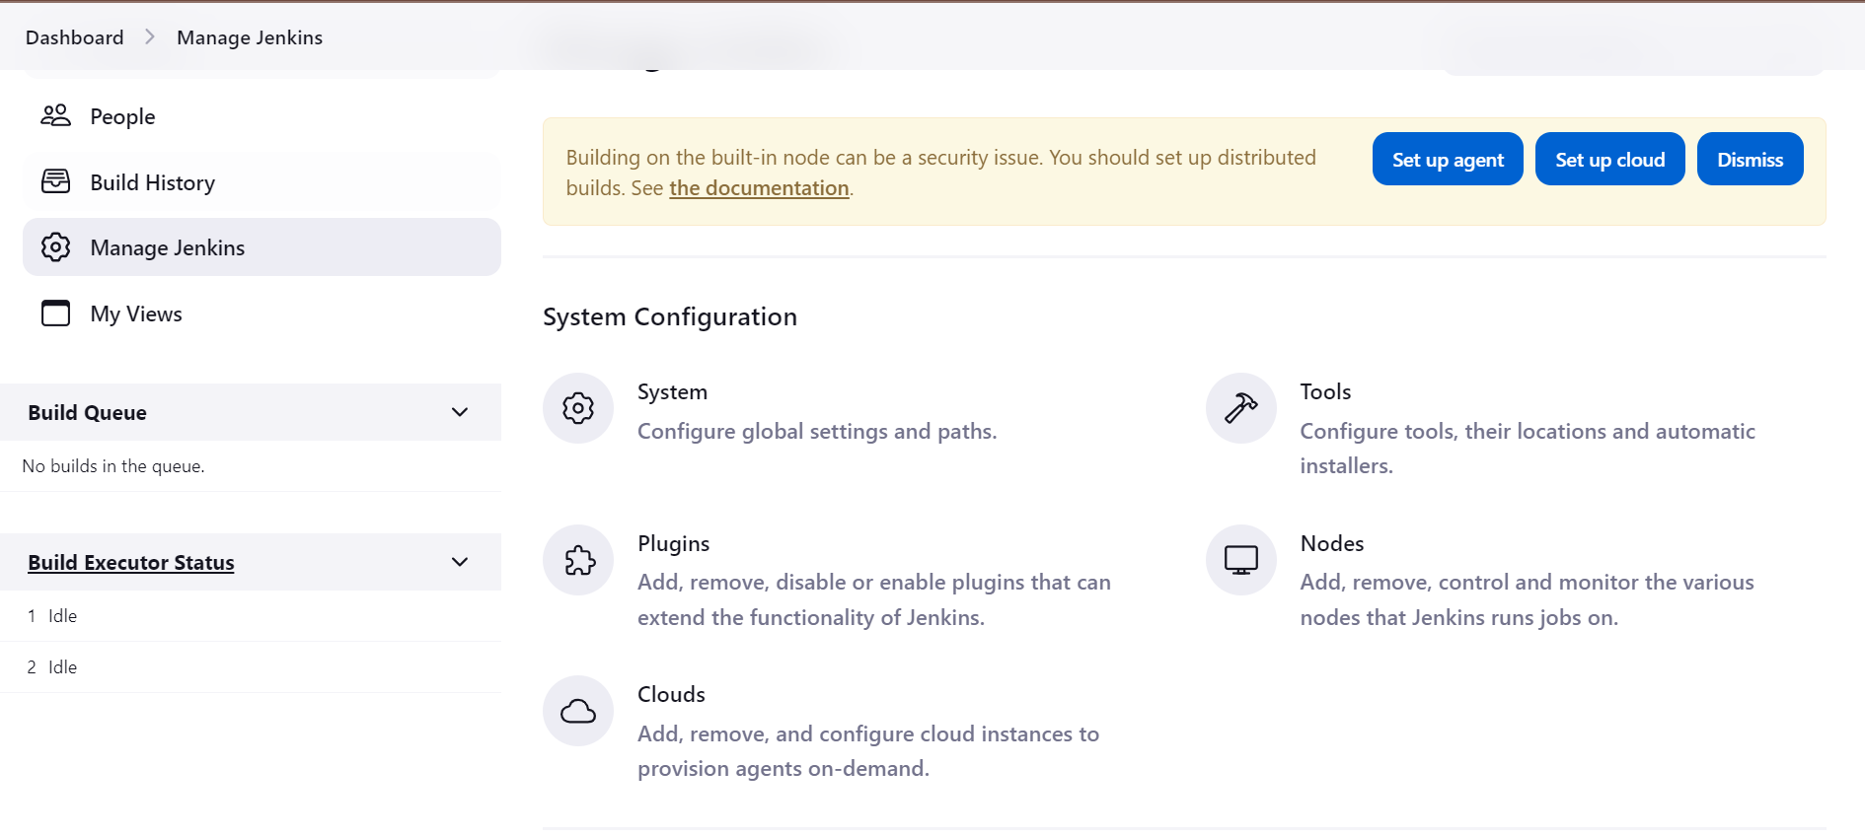
Task: Open the Nodes monitor icon
Action: (1241, 560)
